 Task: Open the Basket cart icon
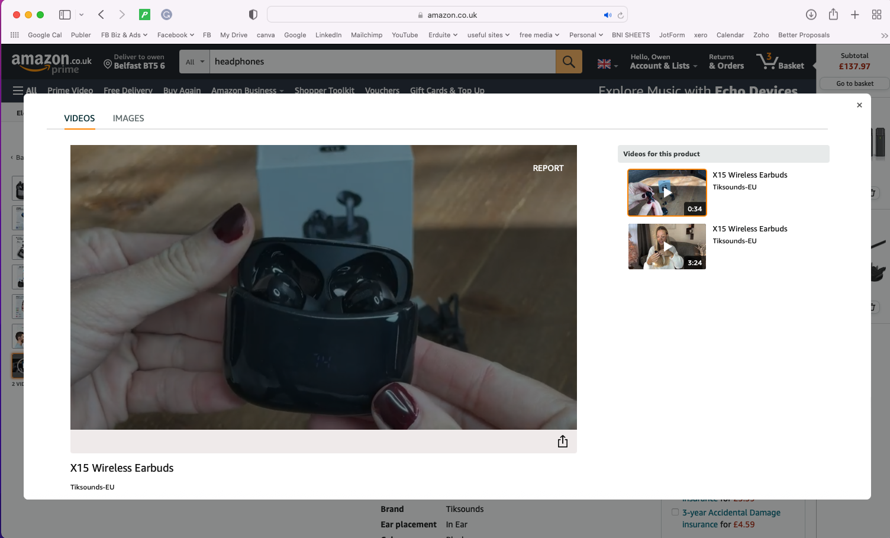(780, 62)
